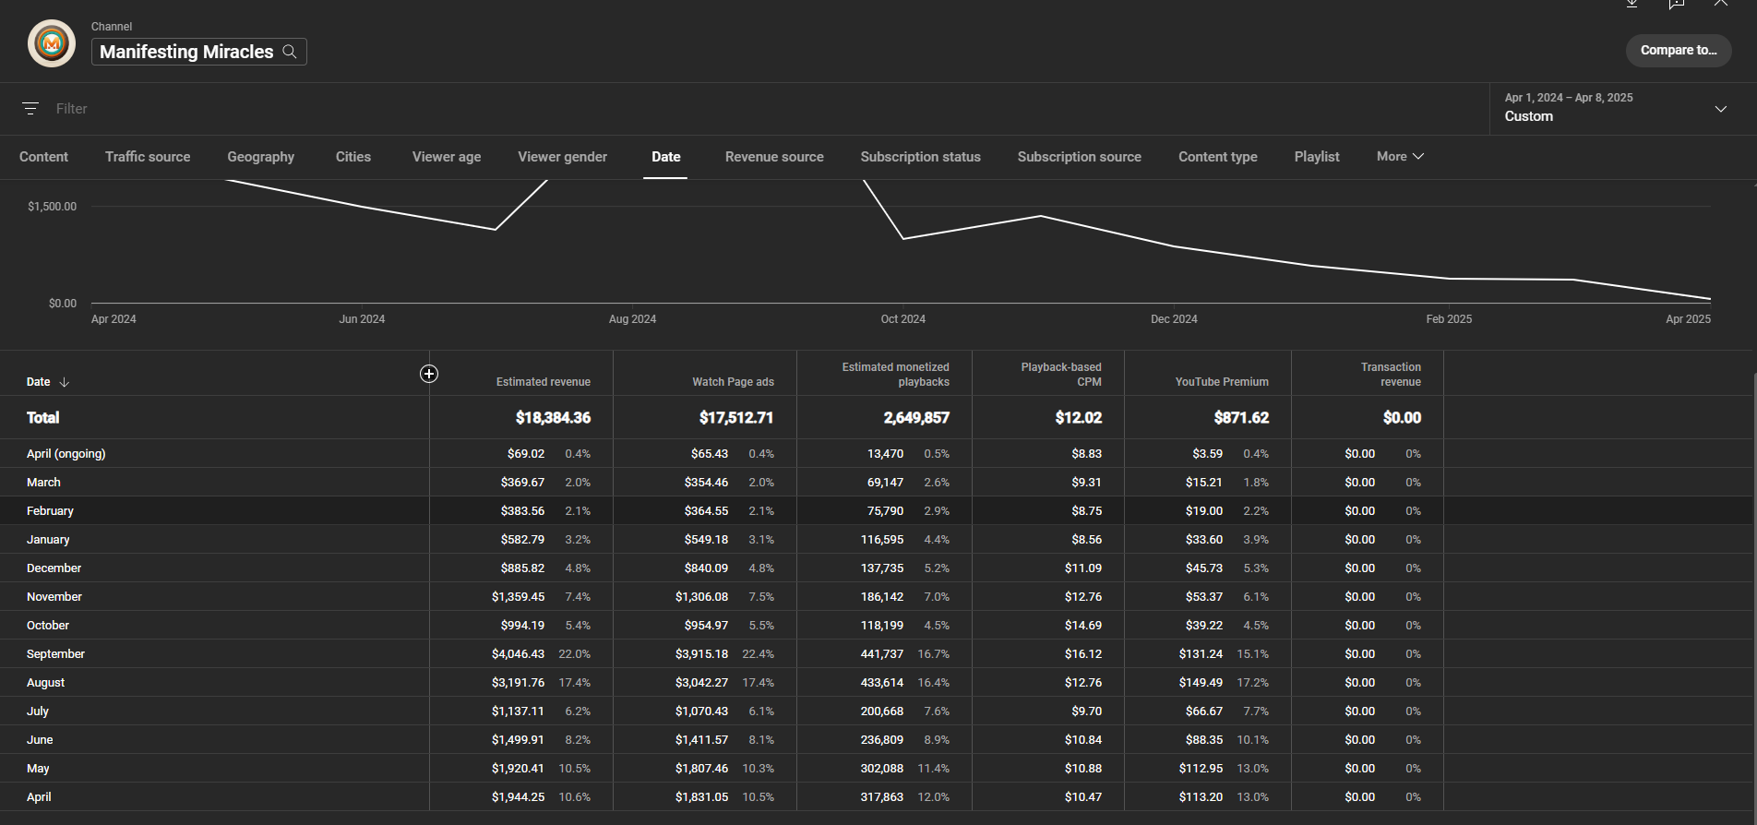This screenshot has width=1757, height=825.
Task: Click the filter lines icon
Action: (x=30, y=109)
